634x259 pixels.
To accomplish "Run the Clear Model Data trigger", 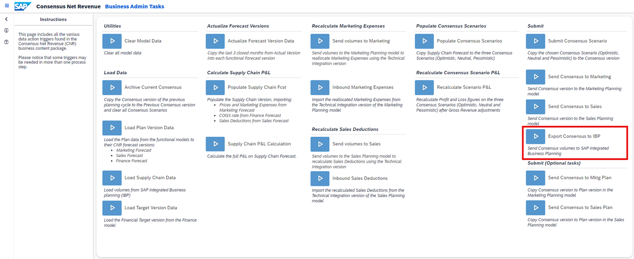I will [x=112, y=41].
